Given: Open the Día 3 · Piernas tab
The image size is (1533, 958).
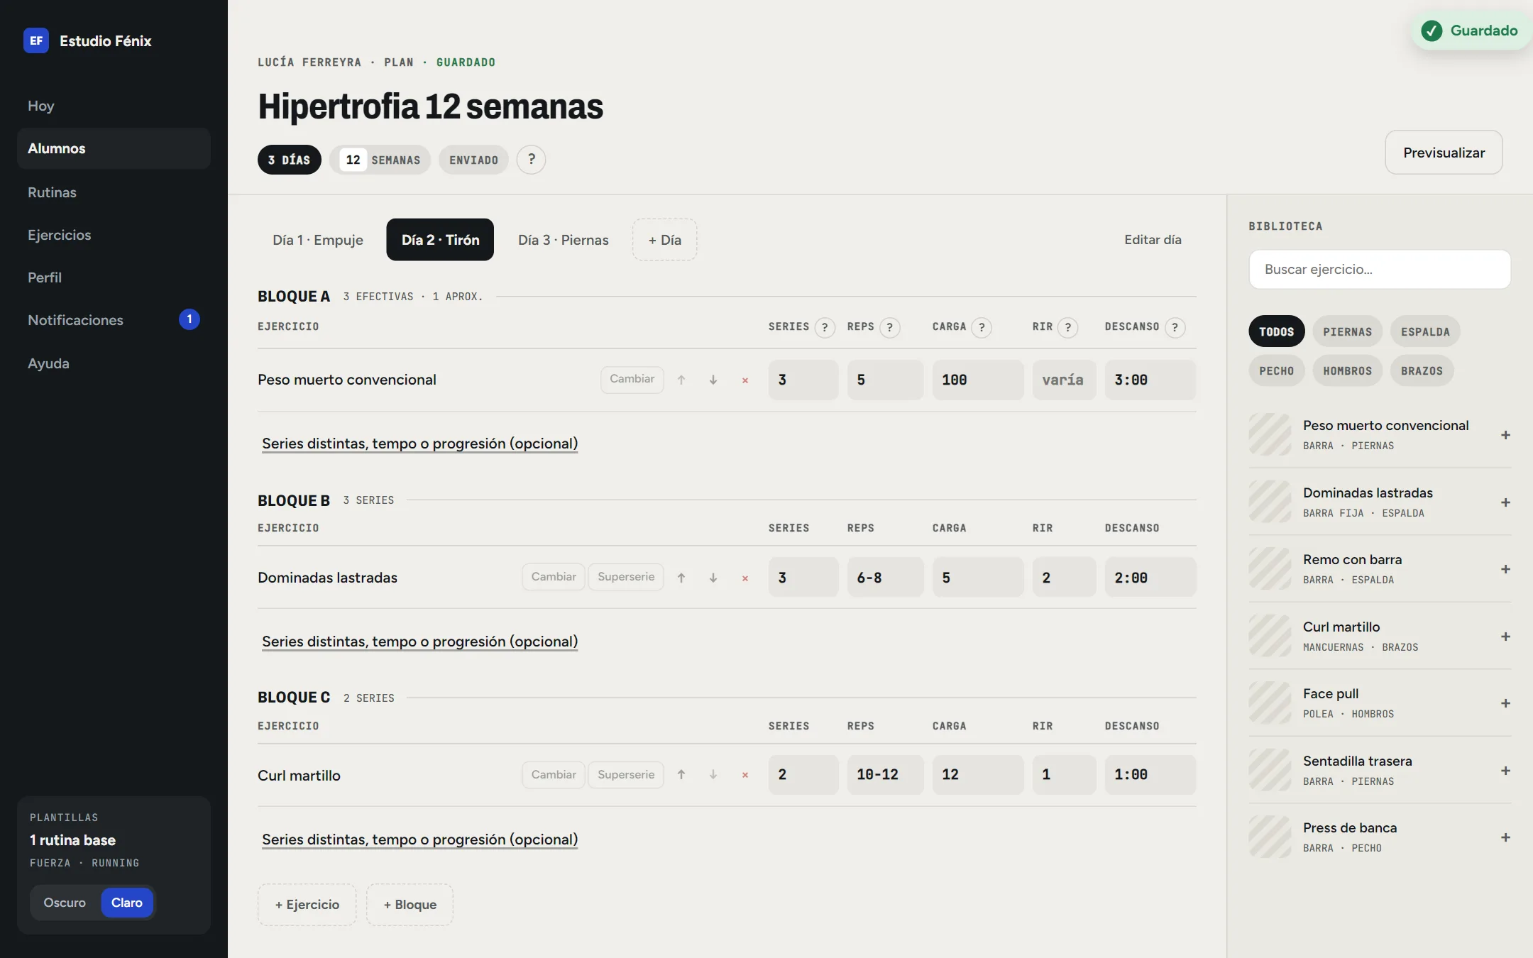Looking at the screenshot, I should pos(564,240).
